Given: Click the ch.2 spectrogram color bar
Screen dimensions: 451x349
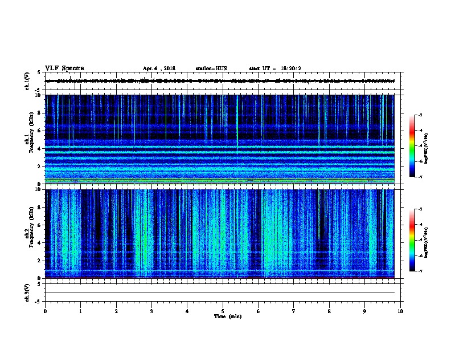Looking at the screenshot, I should click(x=412, y=240).
